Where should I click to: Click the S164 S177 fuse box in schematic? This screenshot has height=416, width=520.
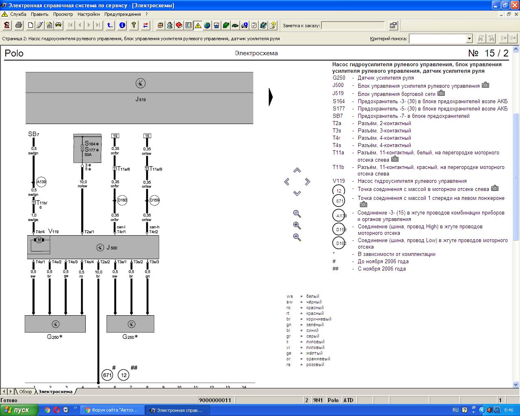87,148
